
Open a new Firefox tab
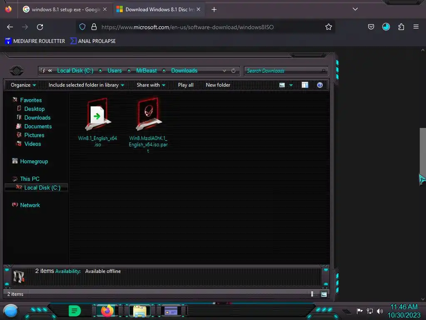pyautogui.click(x=214, y=10)
